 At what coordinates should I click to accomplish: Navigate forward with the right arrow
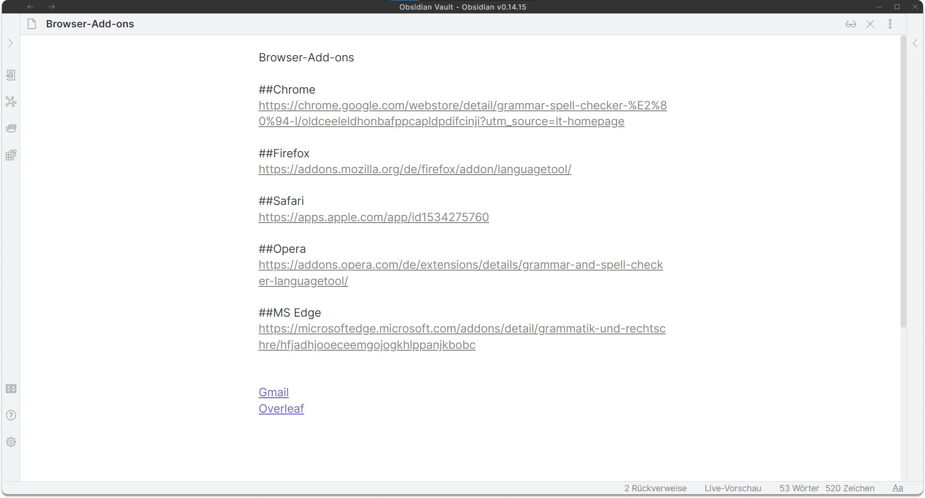pyautogui.click(x=52, y=7)
